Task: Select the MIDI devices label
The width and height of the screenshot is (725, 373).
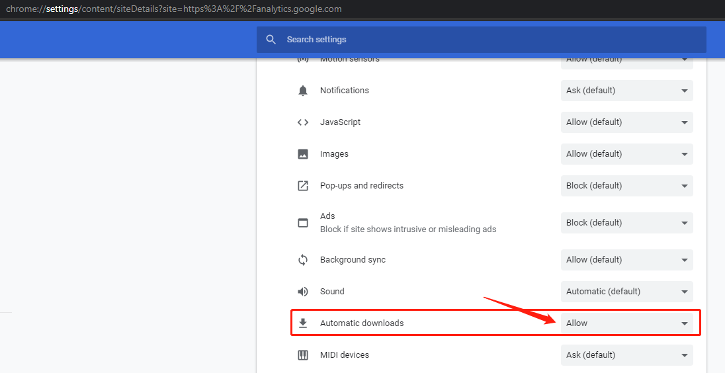Action: pyautogui.click(x=345, y=355)
